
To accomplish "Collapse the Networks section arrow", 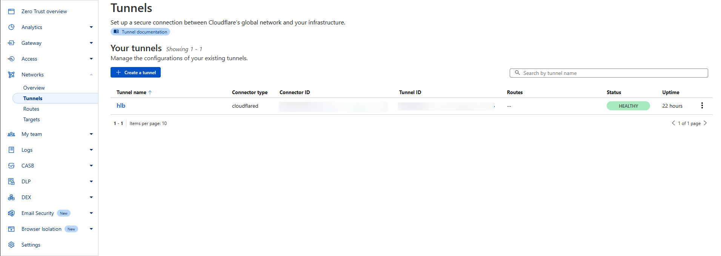I will (x=91, y=75).
